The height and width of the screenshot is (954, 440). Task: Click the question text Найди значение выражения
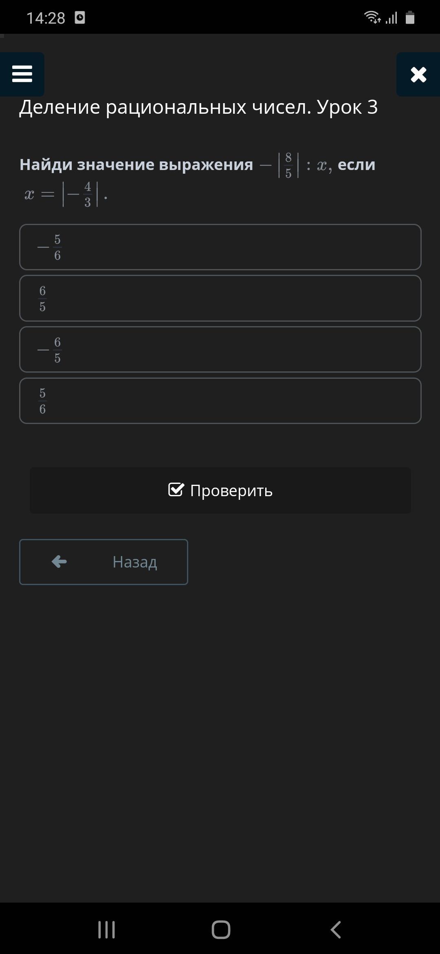(x=136, y=165)
